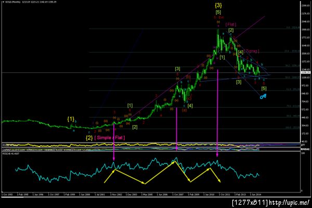Select the [3] label under the descending wedge
This screenshot has height=208, width=312.
coord(239,82)
